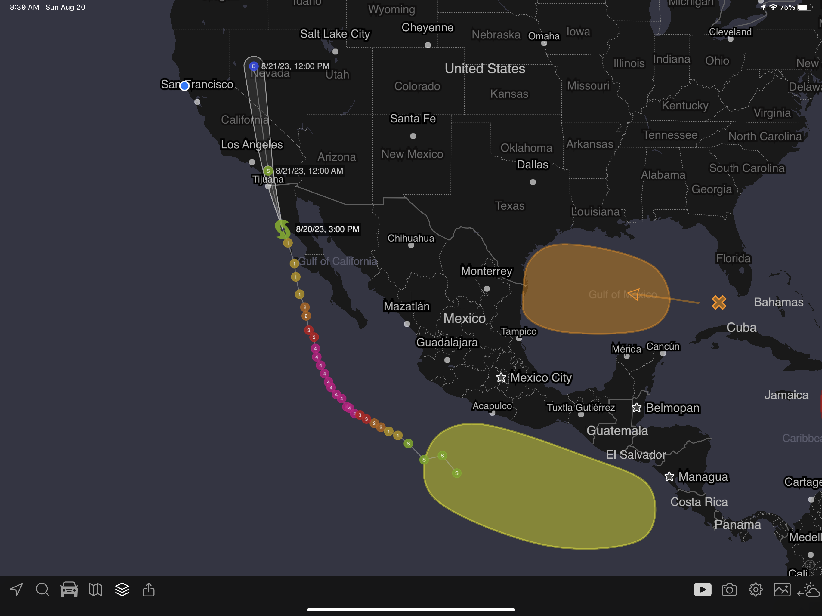The height and width of the screenshot is (616, 822).
Task: Tap the camera screenshot icon
Action: (x=729, y=590)
